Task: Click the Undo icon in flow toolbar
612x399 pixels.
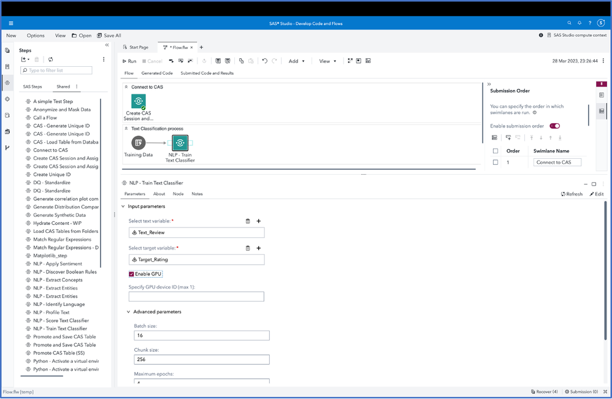Action: tap(265, 61)
